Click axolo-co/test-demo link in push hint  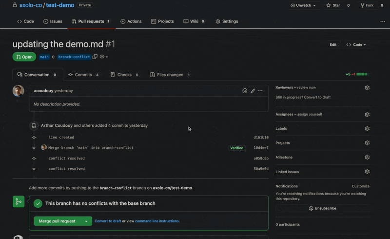point(173,188)
